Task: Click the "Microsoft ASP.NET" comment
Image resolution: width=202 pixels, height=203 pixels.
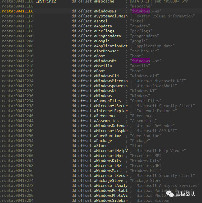Action: [156, 131]
